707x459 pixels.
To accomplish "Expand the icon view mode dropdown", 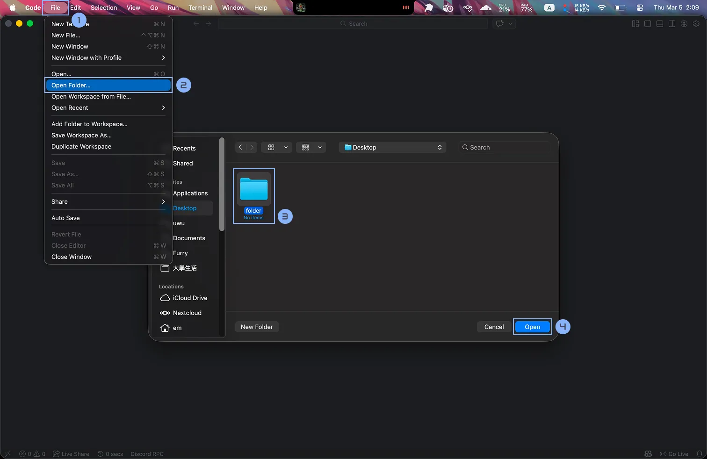I will (276, 147).
